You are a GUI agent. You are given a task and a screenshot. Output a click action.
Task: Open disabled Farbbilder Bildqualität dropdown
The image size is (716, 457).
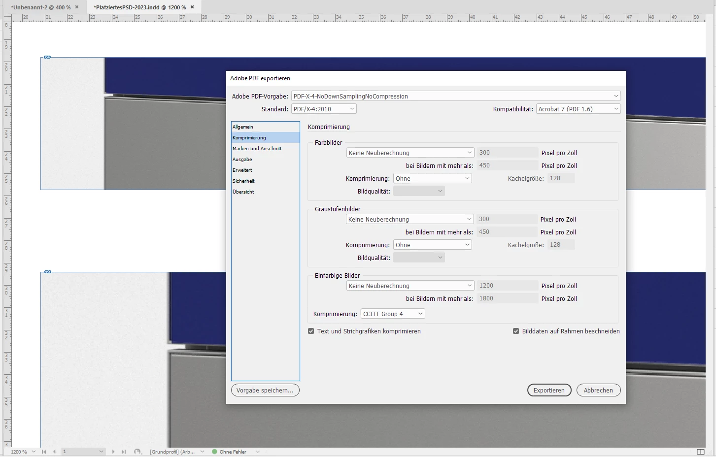[x=419, y=191]
